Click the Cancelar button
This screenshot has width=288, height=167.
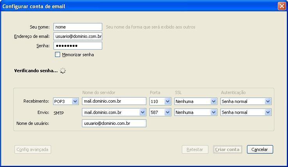coord(260,149)
